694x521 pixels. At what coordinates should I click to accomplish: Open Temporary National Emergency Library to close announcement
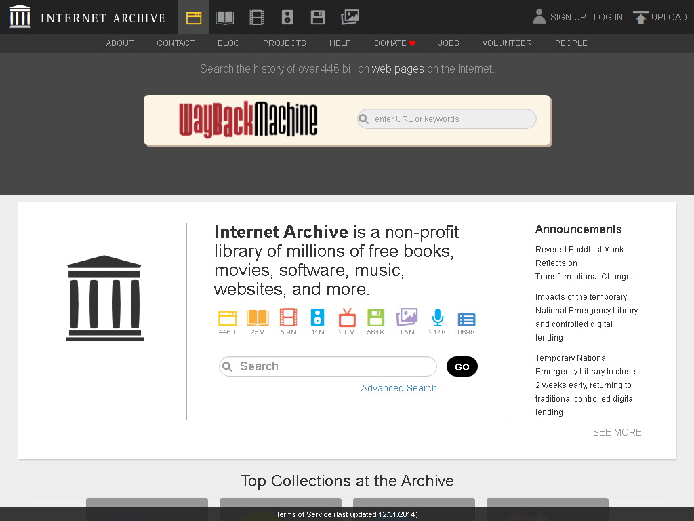point(585,385)
